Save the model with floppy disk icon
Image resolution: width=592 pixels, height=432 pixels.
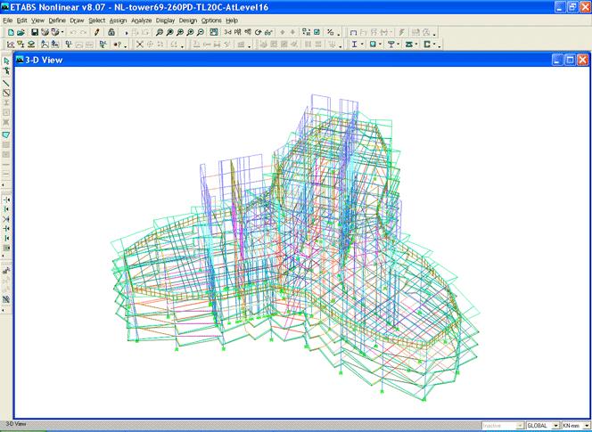tap(34, 32)
